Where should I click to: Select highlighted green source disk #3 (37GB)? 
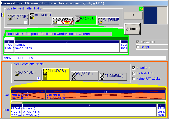(x=85, y=19)
